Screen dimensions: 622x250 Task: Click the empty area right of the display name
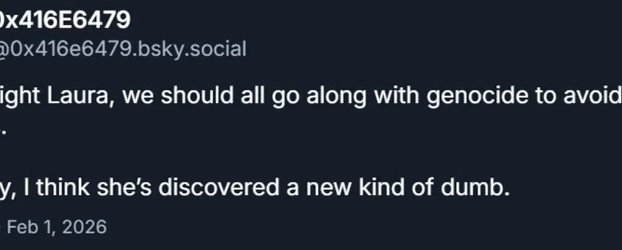point(373,20)
